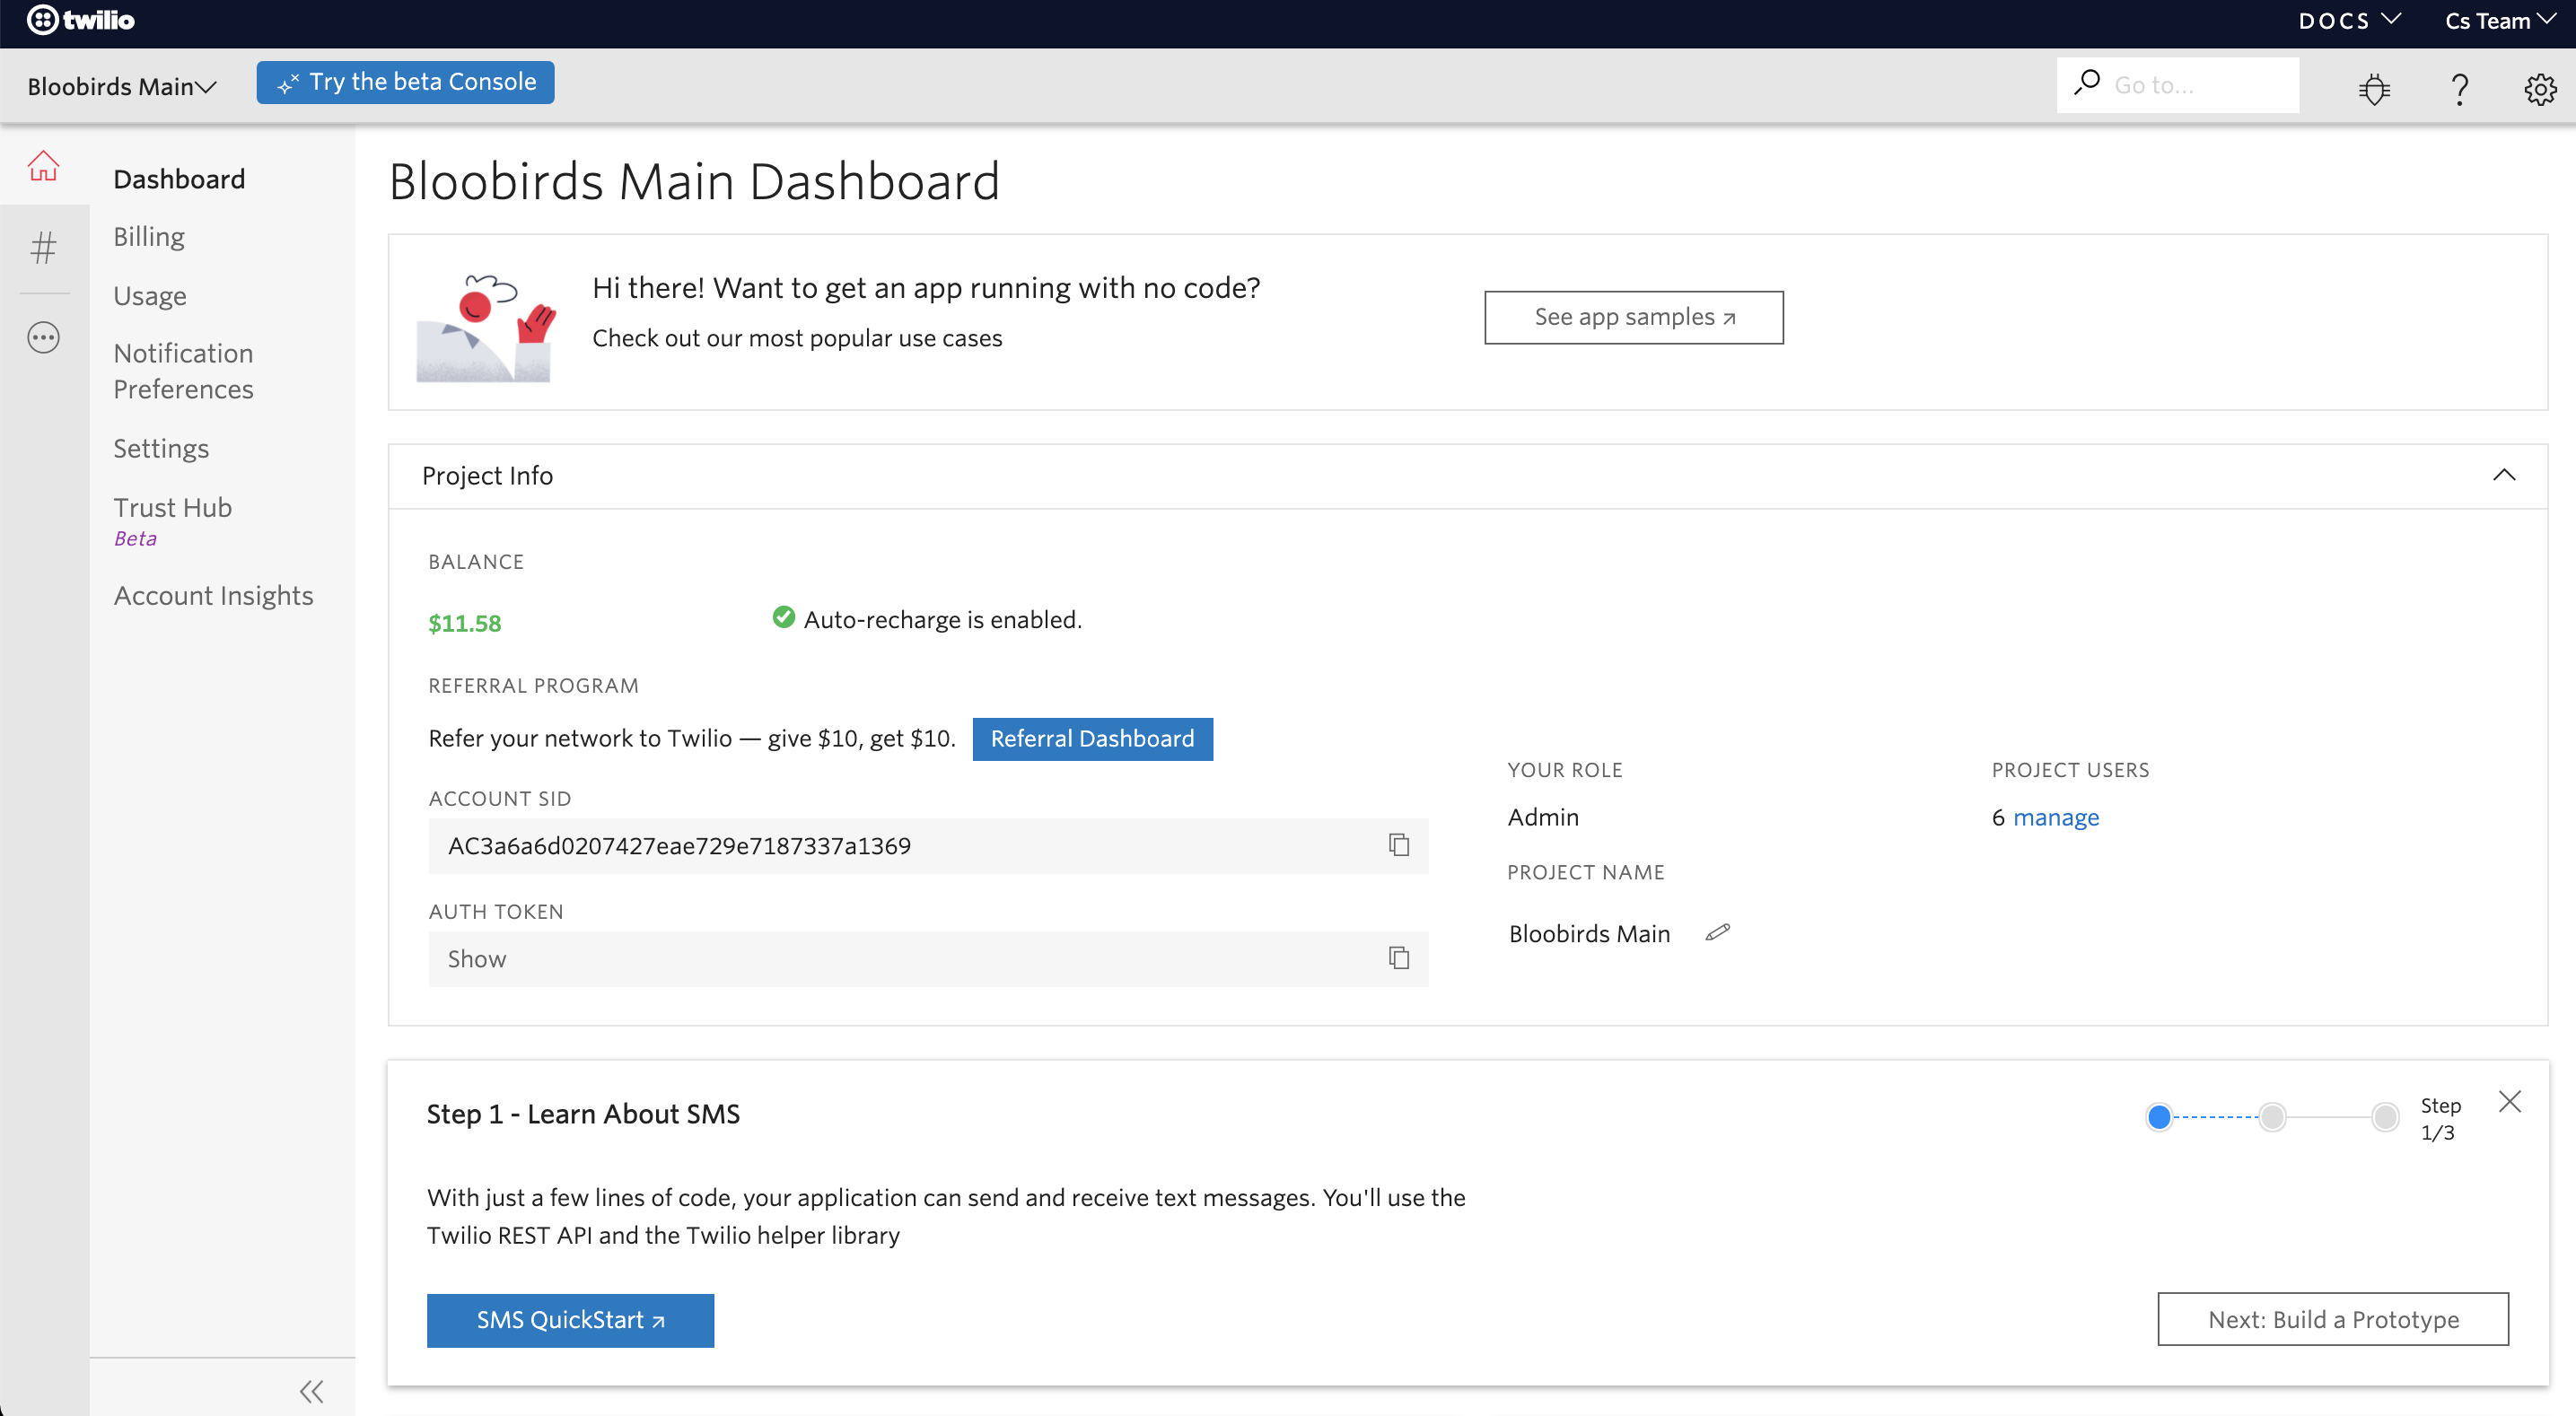Open all products ellipsis icon
The width and height of the screenshot is (2576, 1416).
pos(43,338)
